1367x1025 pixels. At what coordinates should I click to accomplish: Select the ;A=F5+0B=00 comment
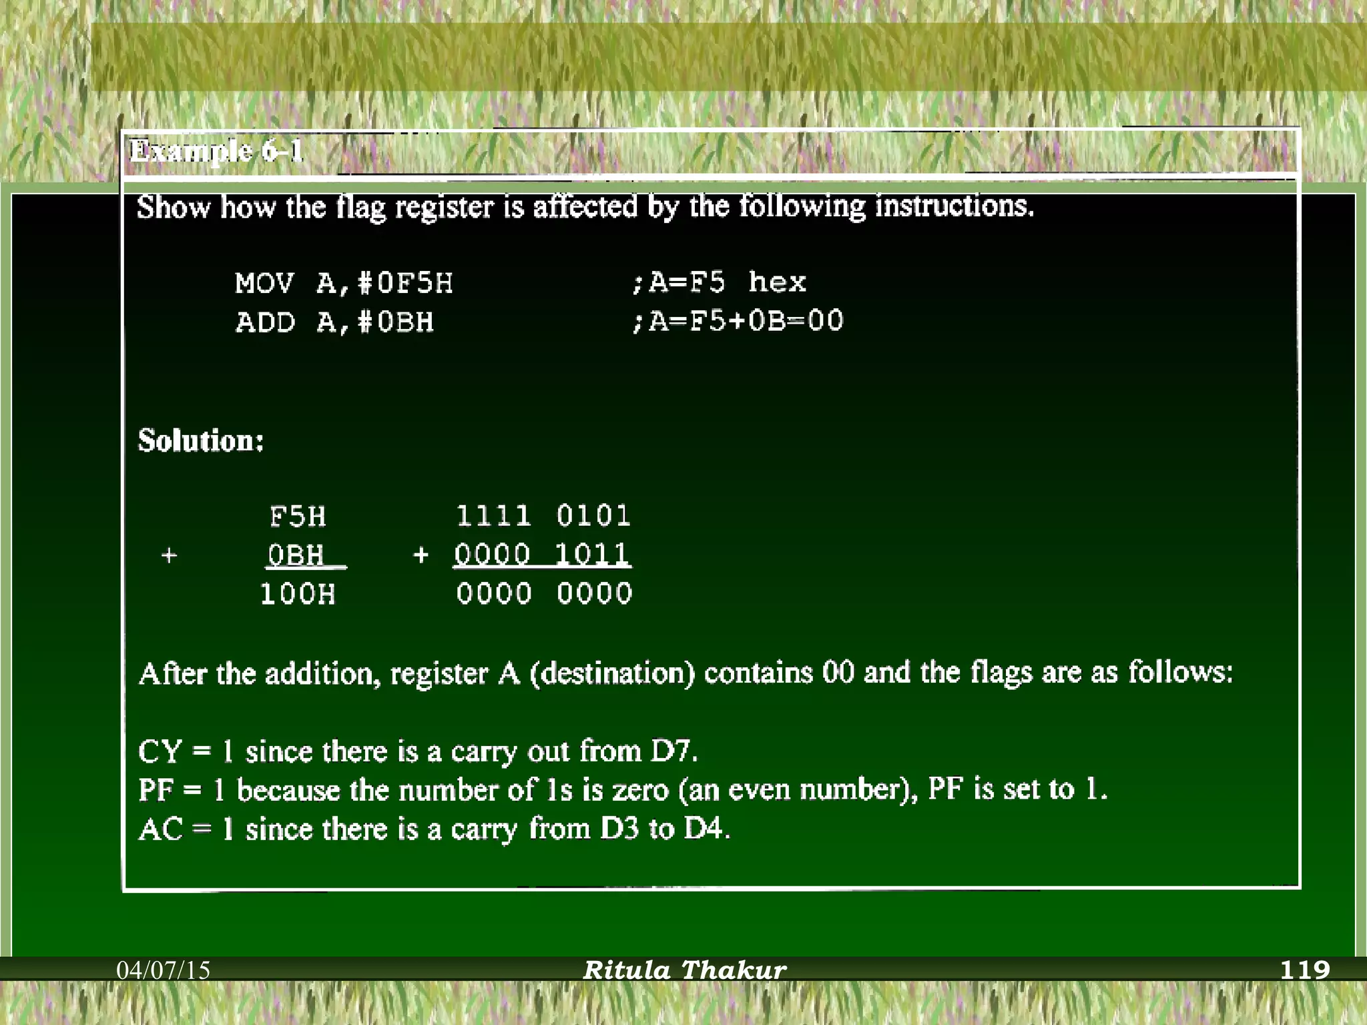[737, 321]
